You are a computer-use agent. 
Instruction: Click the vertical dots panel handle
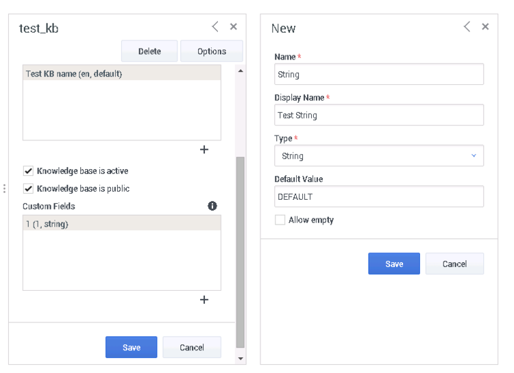tap(4, 188)
